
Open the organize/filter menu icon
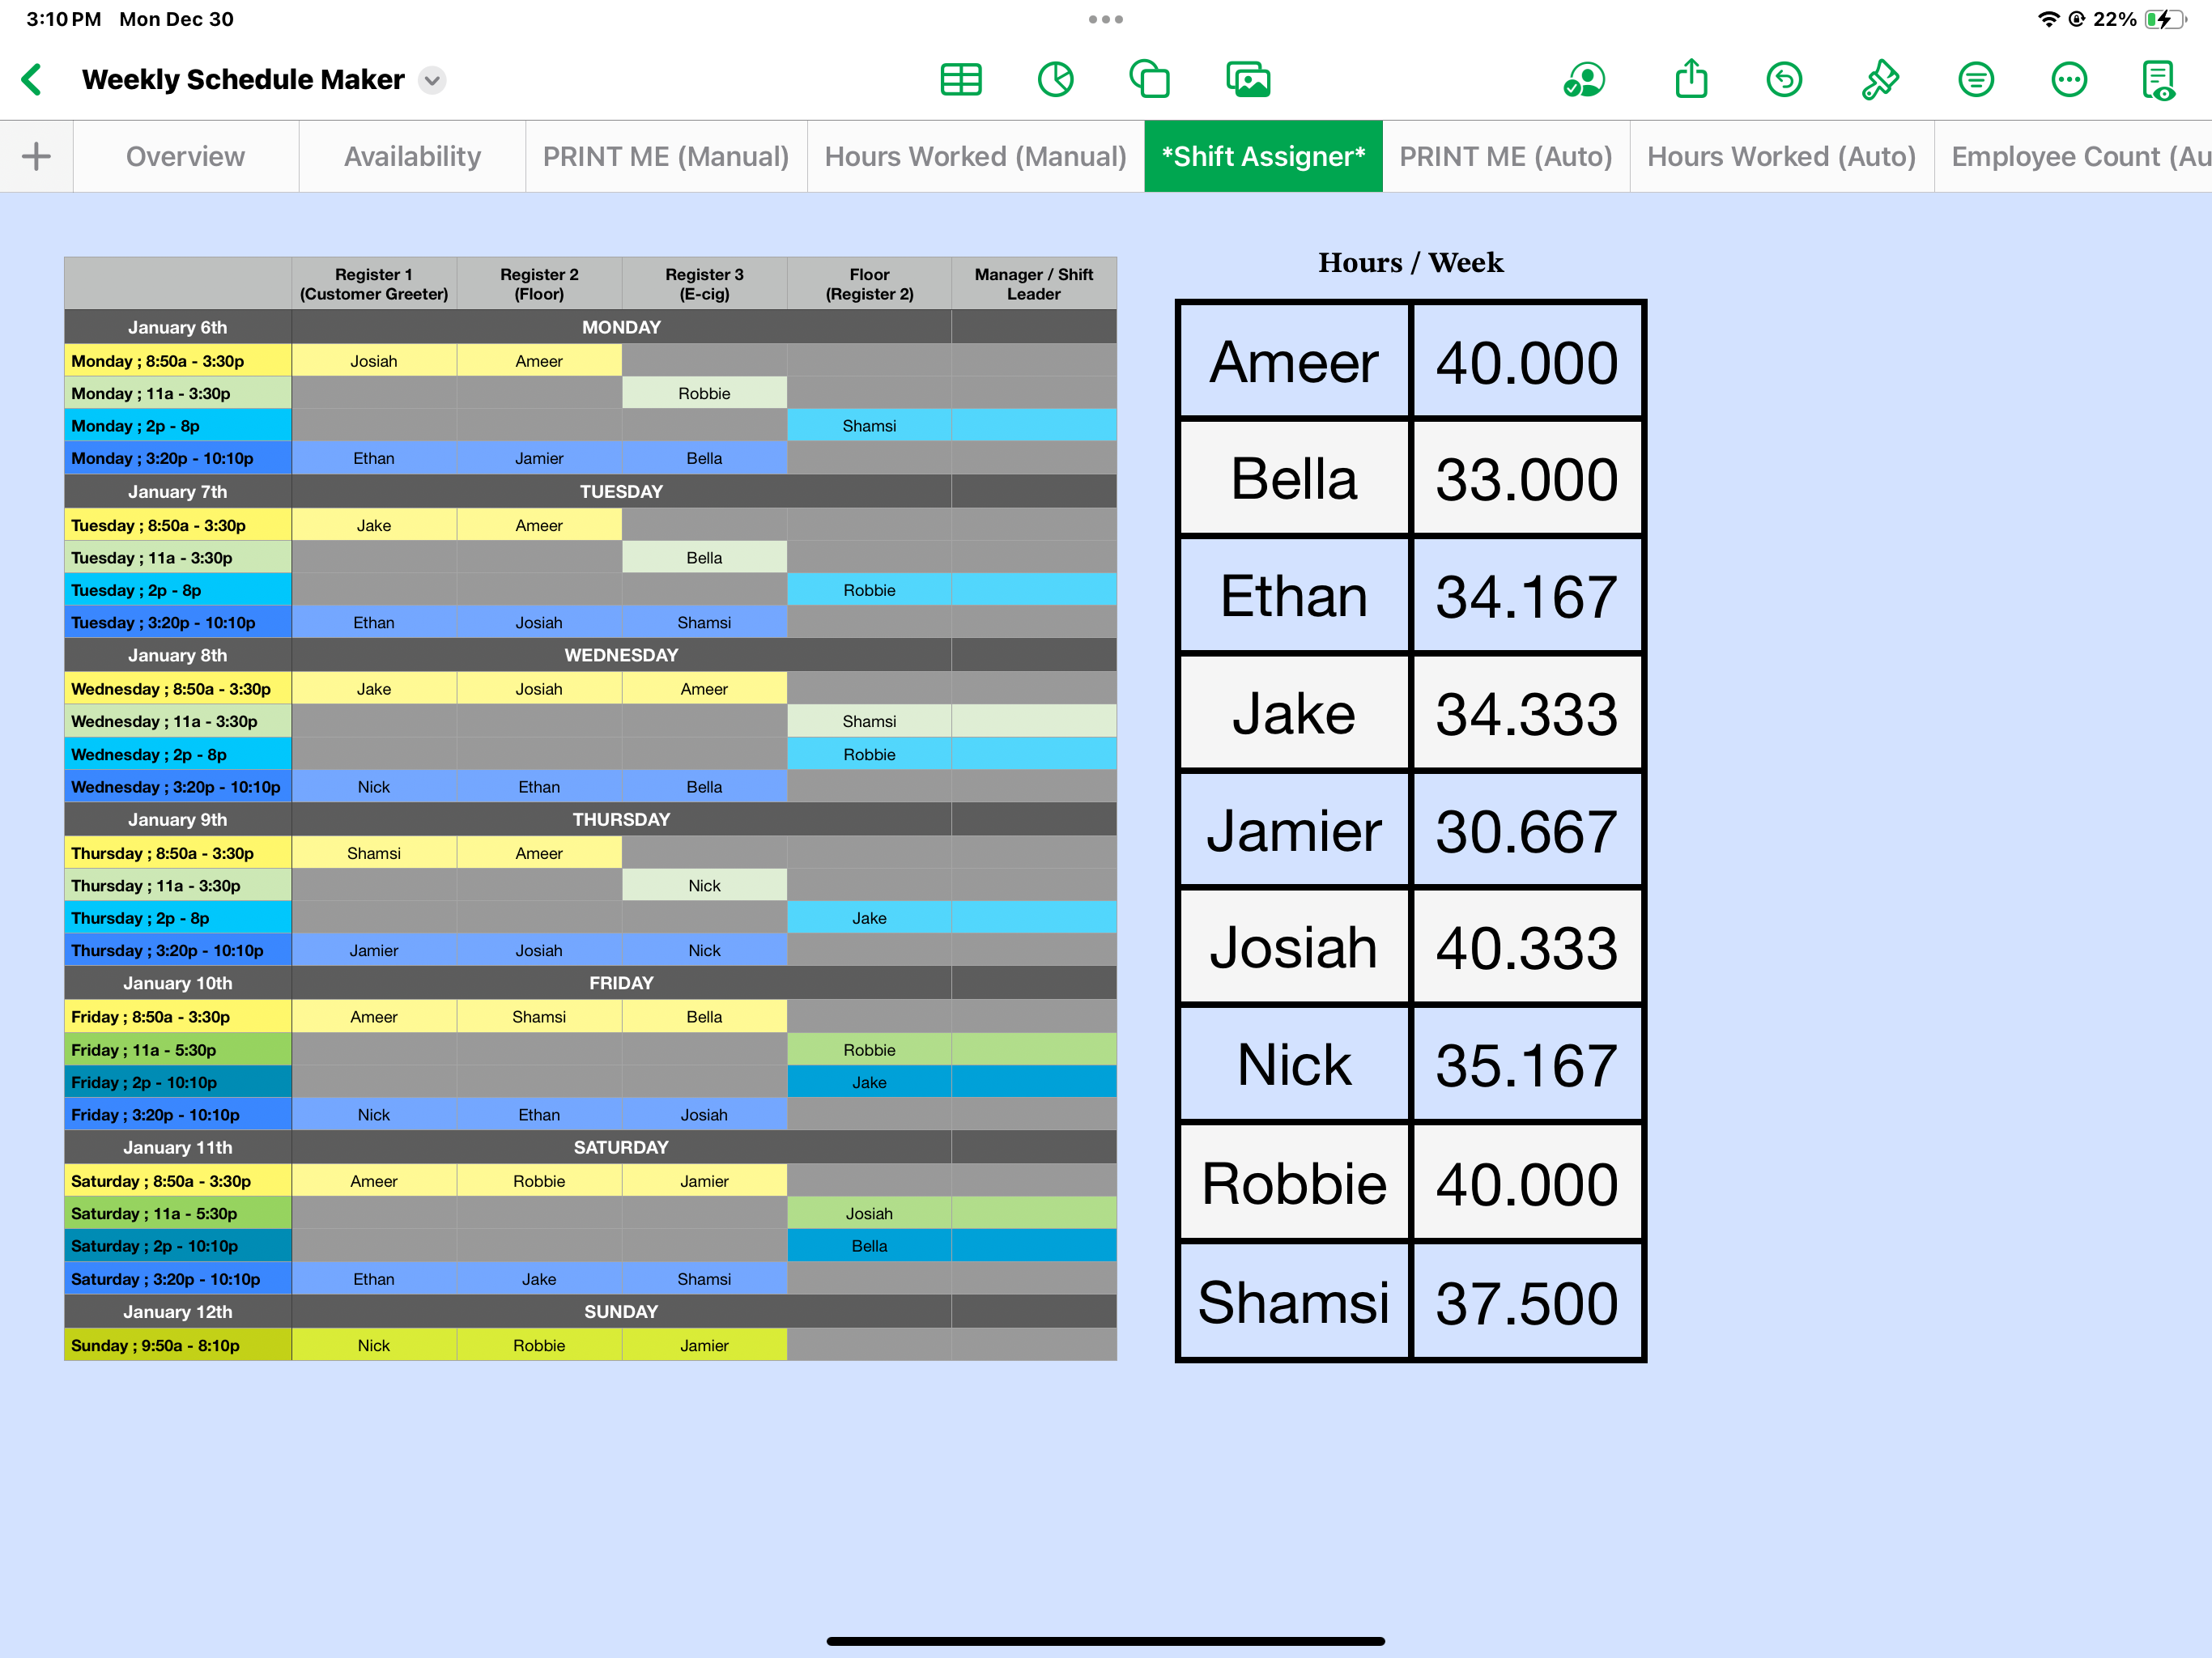coord(1975,79)
